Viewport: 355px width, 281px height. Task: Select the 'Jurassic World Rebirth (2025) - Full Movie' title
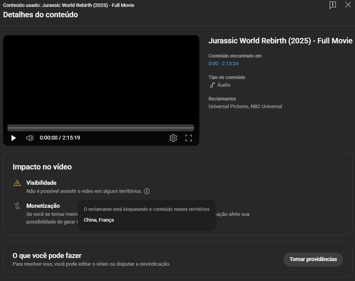click(x=280, y=41)
